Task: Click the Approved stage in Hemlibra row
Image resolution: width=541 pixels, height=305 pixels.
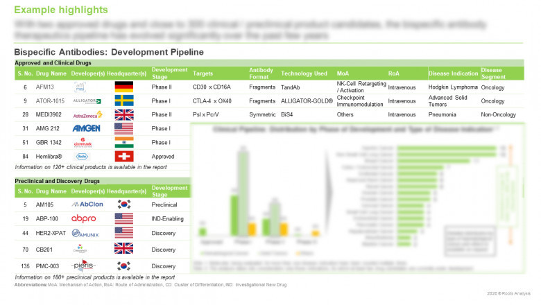Action: (x=163, y=157)
